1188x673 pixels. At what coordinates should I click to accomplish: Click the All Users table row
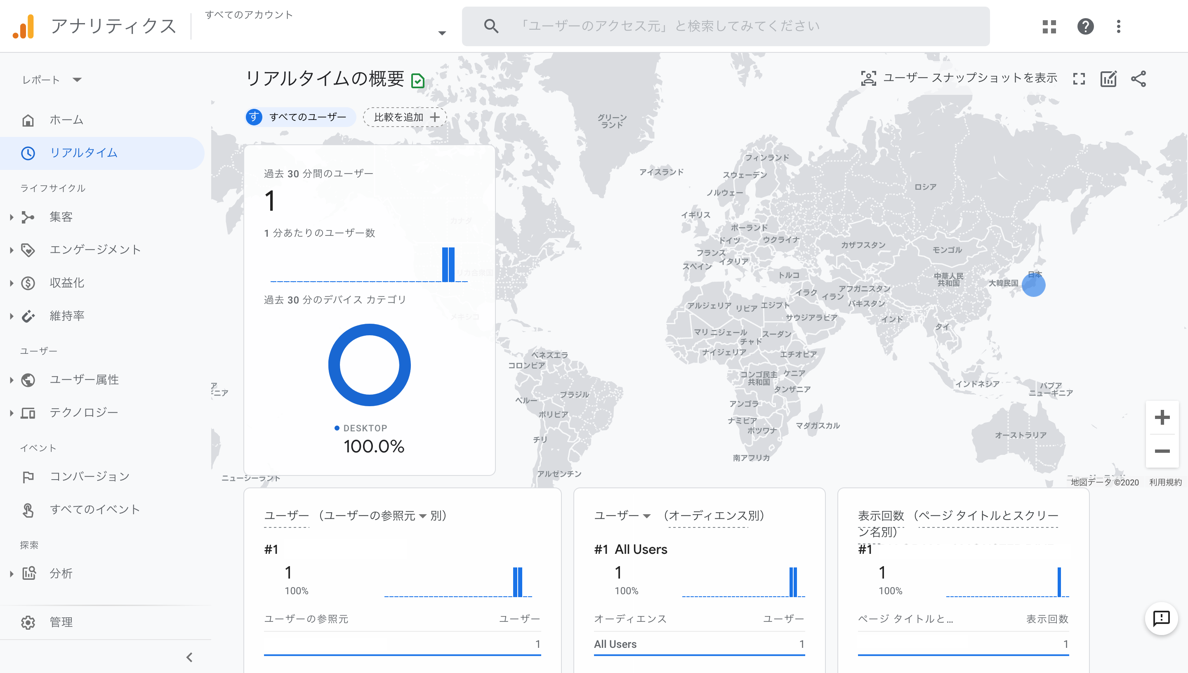[x=699, y=644]
